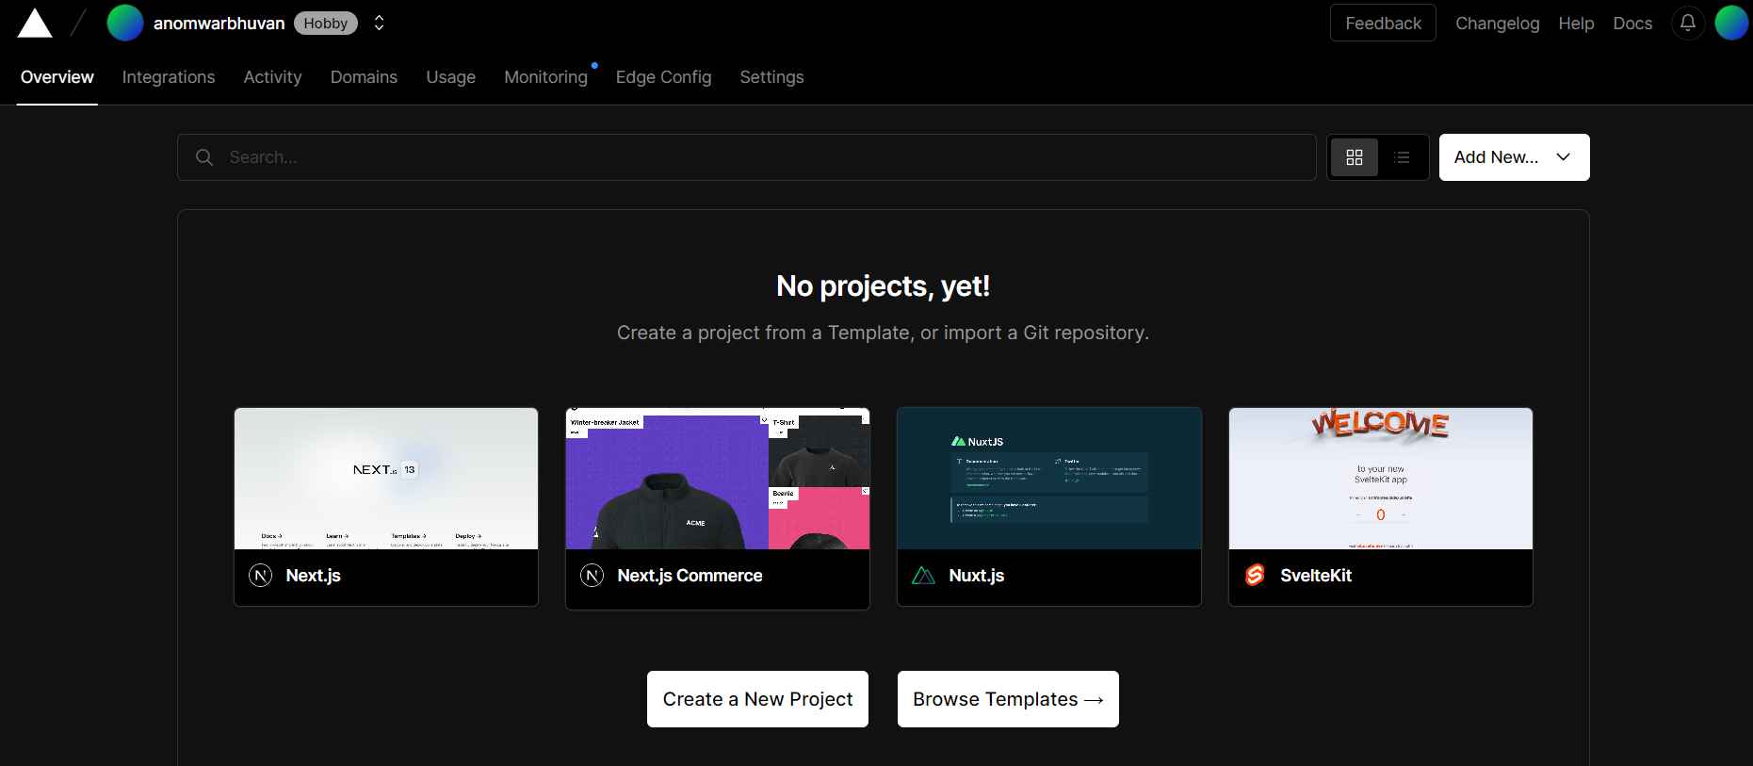1753x766 pixels.
Task: Click Create a New Project
Action: 757,699
